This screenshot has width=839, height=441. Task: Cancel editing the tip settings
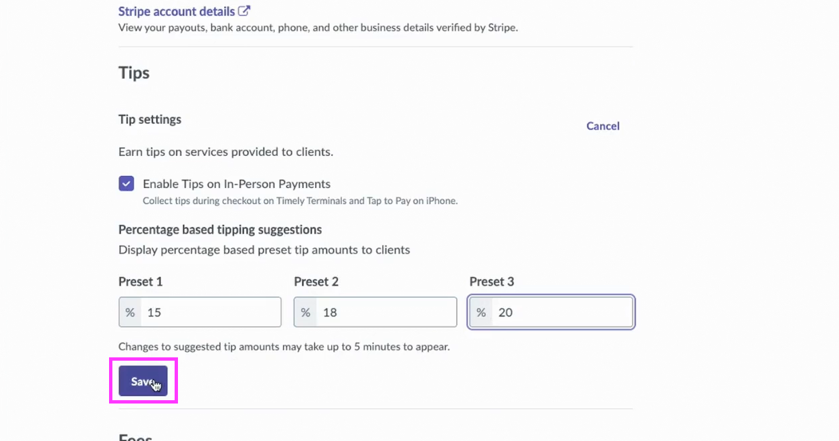[x=603, y=126]
